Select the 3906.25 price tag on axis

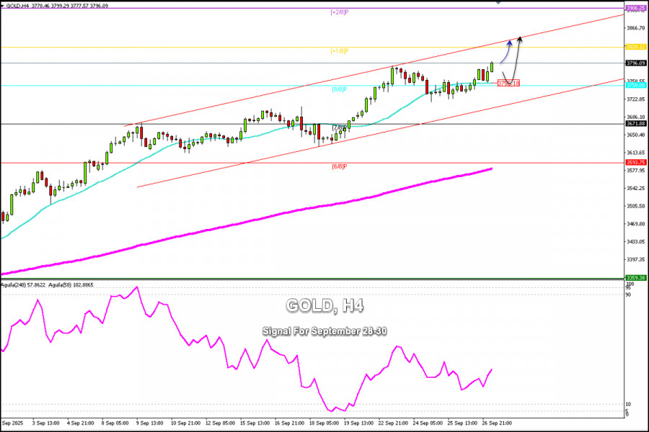click(x=635, y=9)
